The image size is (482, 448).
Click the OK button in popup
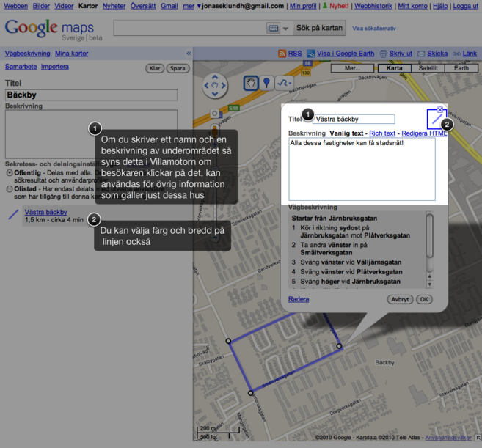[424, 299]
